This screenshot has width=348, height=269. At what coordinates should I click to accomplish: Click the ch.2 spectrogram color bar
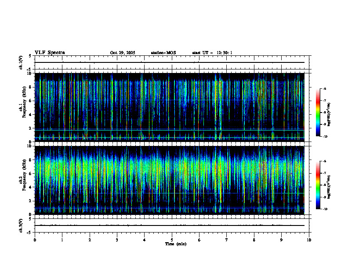click(318, 185)
